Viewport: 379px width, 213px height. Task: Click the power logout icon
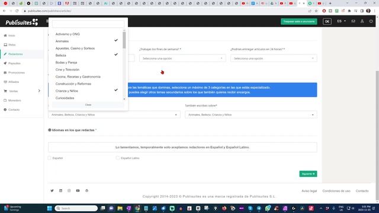point(371,21)
